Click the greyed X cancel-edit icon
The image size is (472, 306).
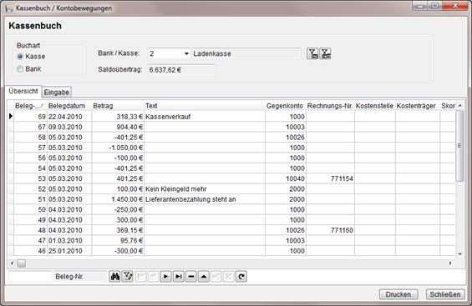(x=229, y=276)
